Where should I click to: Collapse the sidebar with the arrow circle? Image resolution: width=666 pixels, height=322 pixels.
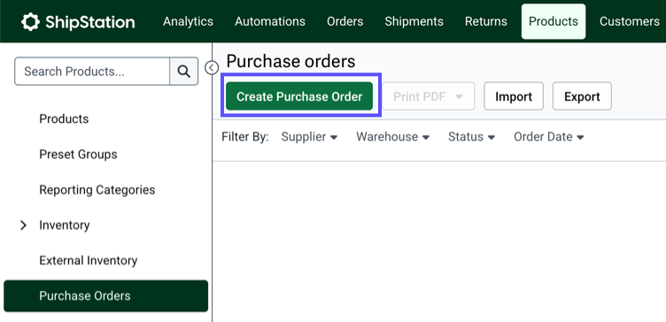[x=212, y=67]
